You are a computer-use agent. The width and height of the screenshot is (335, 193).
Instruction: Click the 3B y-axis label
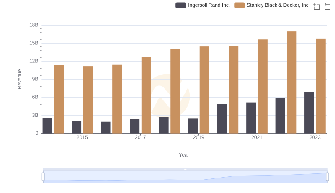[x=35, y=115]
